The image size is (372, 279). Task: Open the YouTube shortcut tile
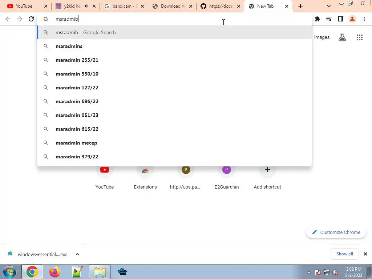105,177
